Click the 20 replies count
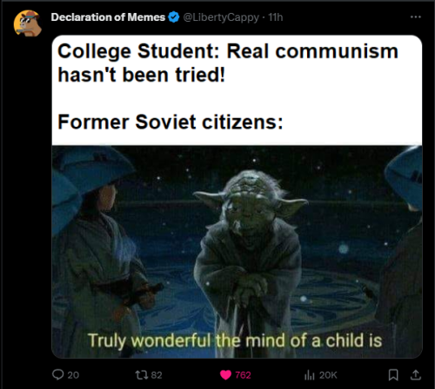Viewport: 435px width, 389px height. (x=73, y=375)
